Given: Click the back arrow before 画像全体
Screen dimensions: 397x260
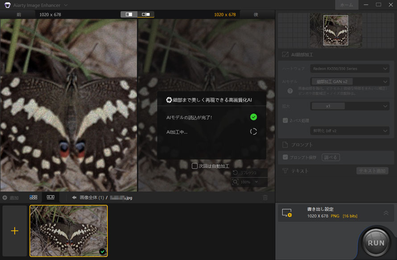Looking at the screenshot, I should 74,198.
